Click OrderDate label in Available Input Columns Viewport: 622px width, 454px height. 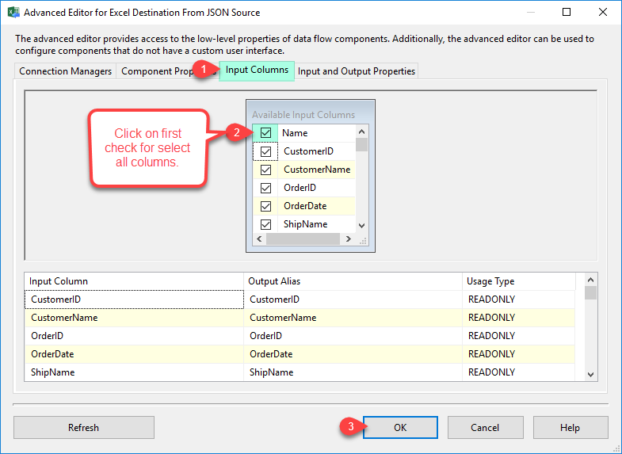click(x=305, y=206)
